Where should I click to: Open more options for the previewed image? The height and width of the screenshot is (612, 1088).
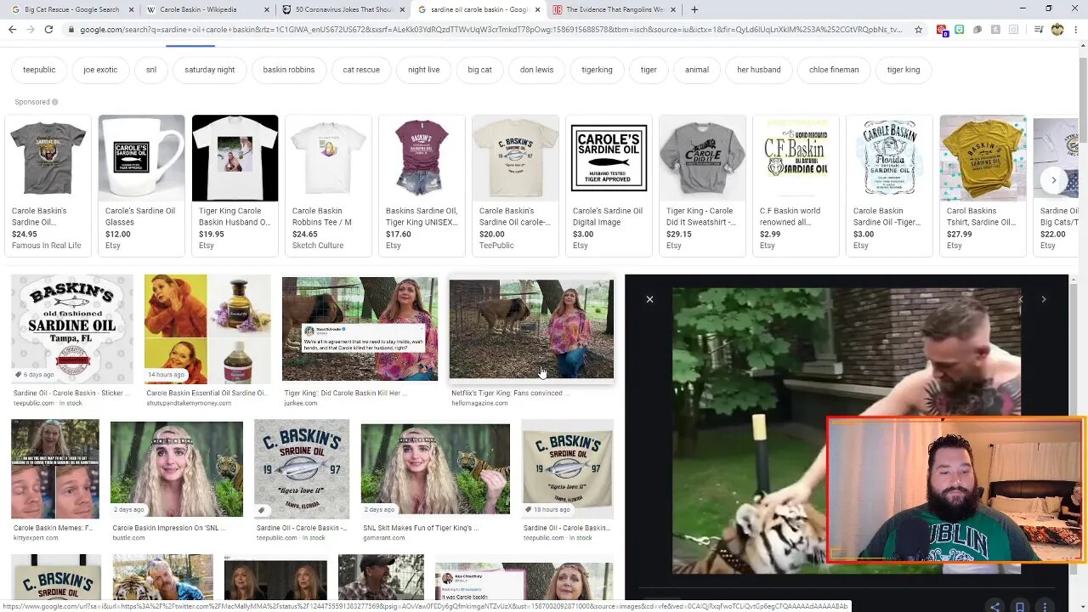pyautogui.click(x=1043, y=607)
